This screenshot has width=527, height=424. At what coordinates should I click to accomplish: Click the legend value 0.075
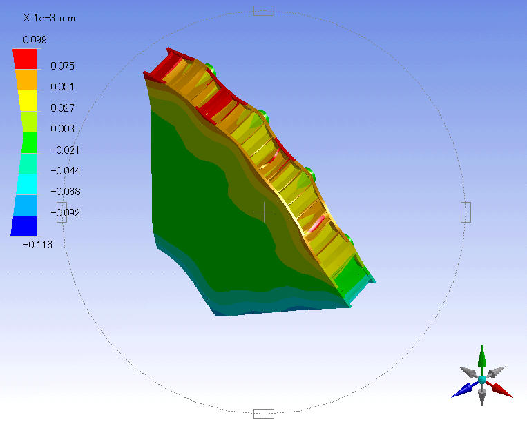63,66
